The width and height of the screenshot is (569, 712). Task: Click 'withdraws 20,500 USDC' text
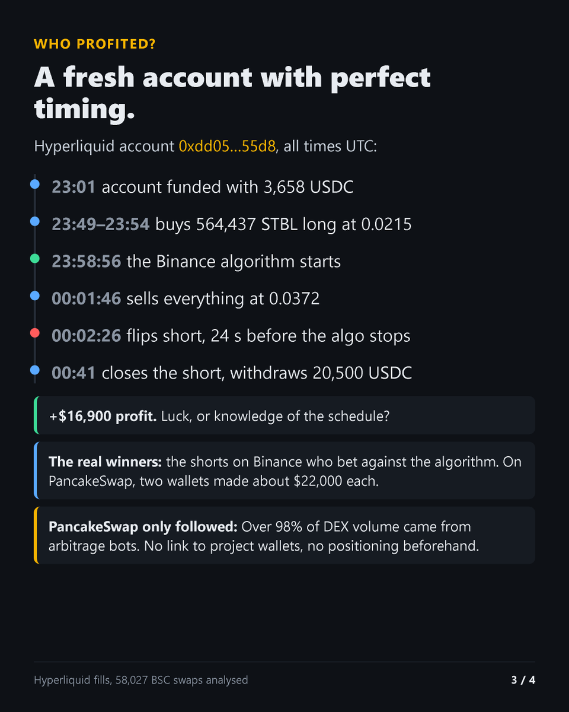click(x=321, y=373)
